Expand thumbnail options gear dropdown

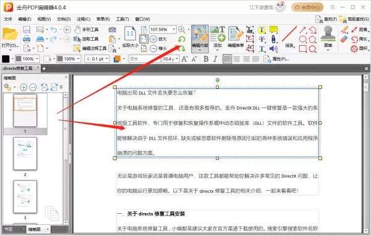click(14, 87)
